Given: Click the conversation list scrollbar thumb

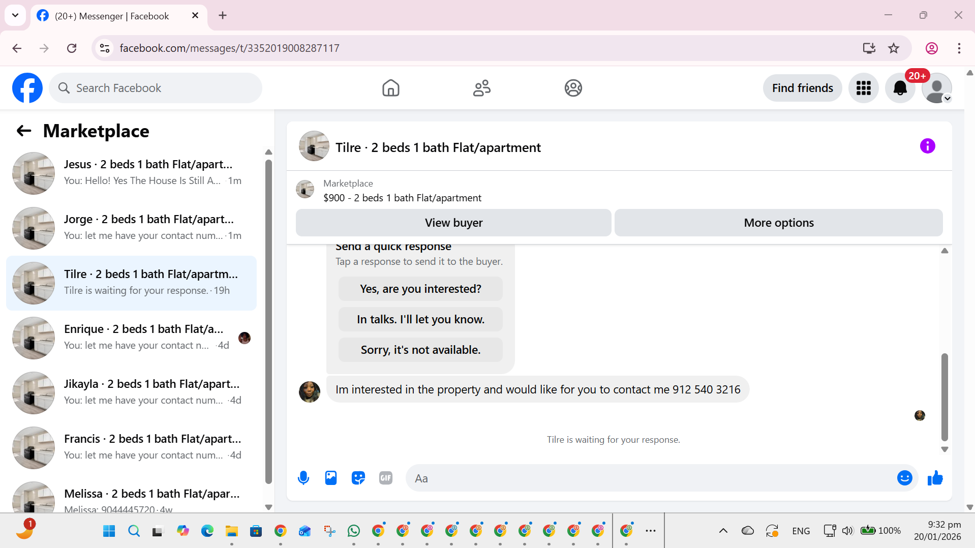Looking at the screenshot, I should [x=268, y=321].
